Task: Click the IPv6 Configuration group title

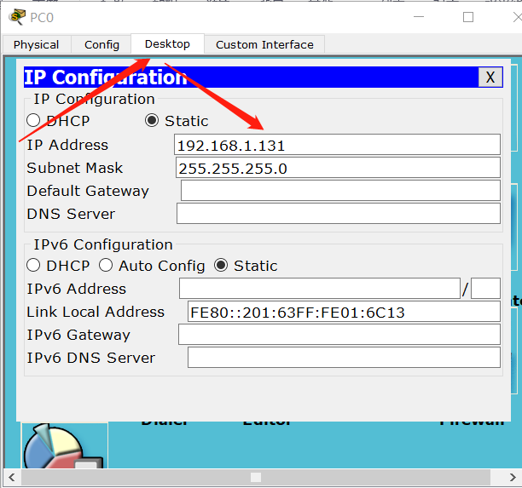Action: tap(103, 244)
